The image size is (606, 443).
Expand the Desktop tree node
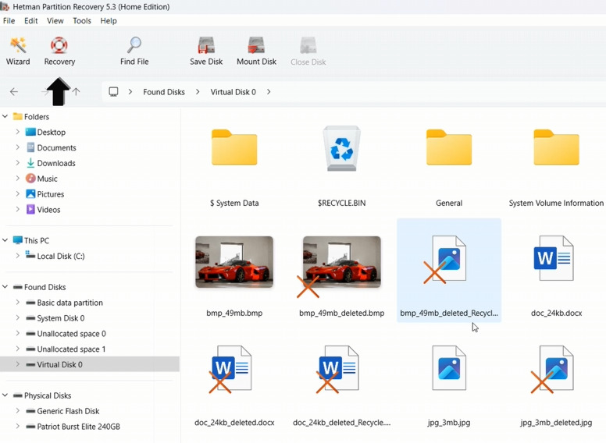17,132
